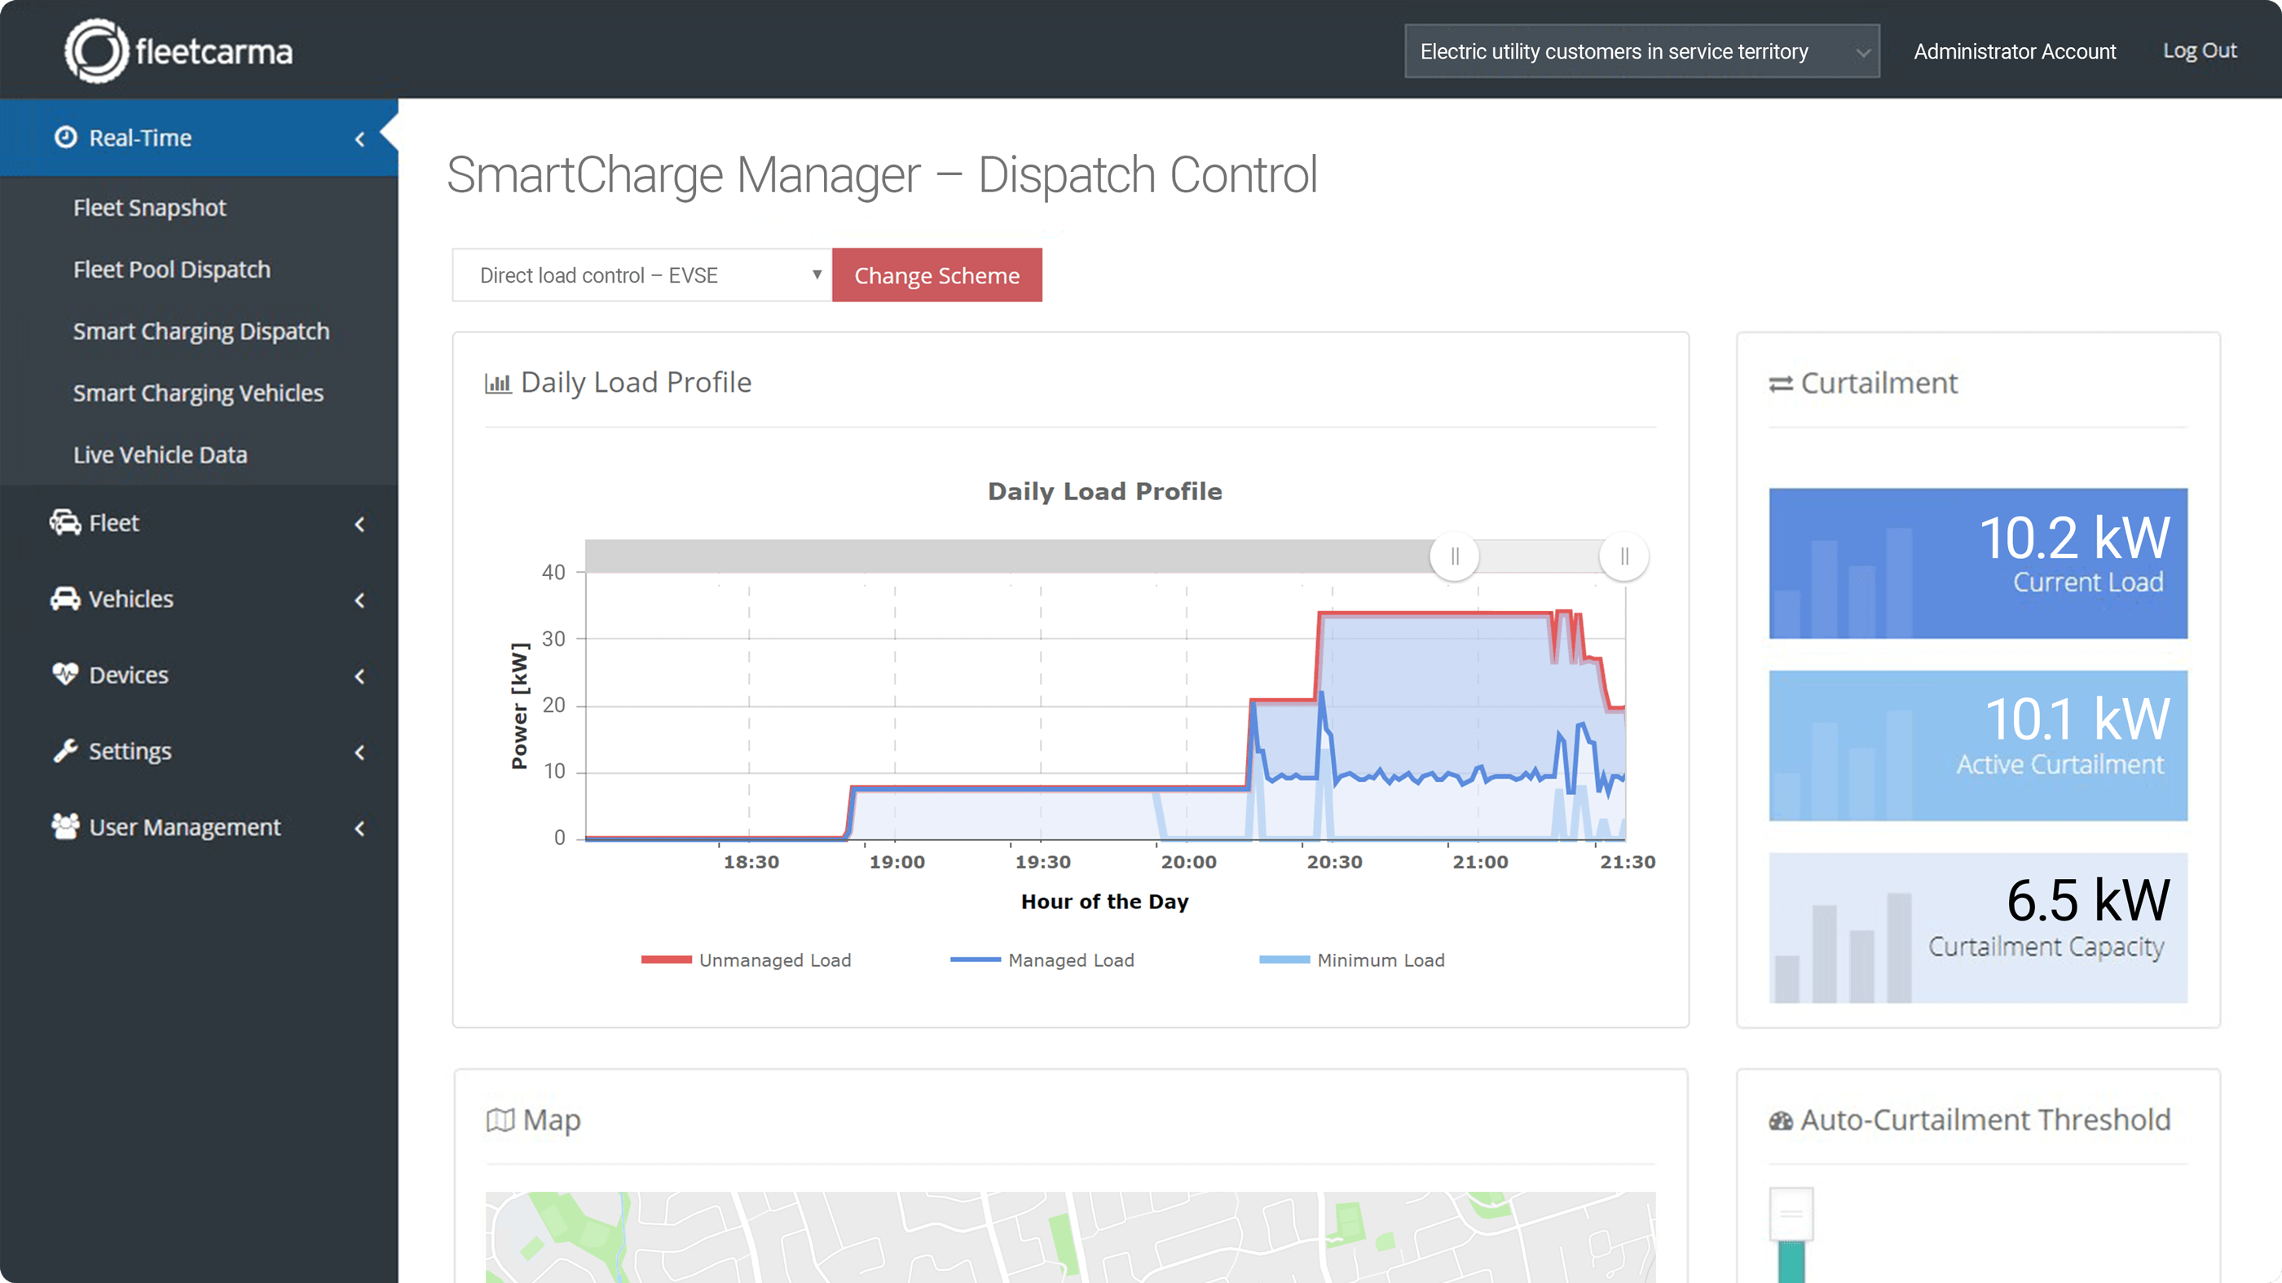2282x1283 pixels.
Task: Expand the Vehicles menu chevron
Action: click(x=359, y=600)
